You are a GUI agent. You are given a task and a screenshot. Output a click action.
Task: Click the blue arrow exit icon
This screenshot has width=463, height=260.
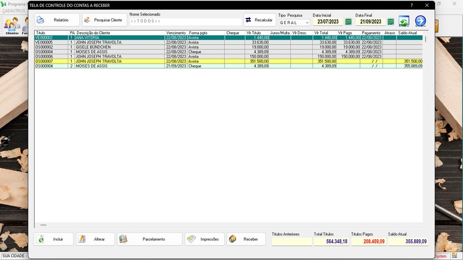[x=420, y=21]
